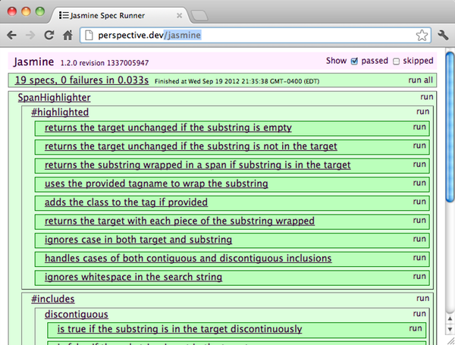
Task: Run spec 'substring is not in the target'
Action: [x=419, y=146]
